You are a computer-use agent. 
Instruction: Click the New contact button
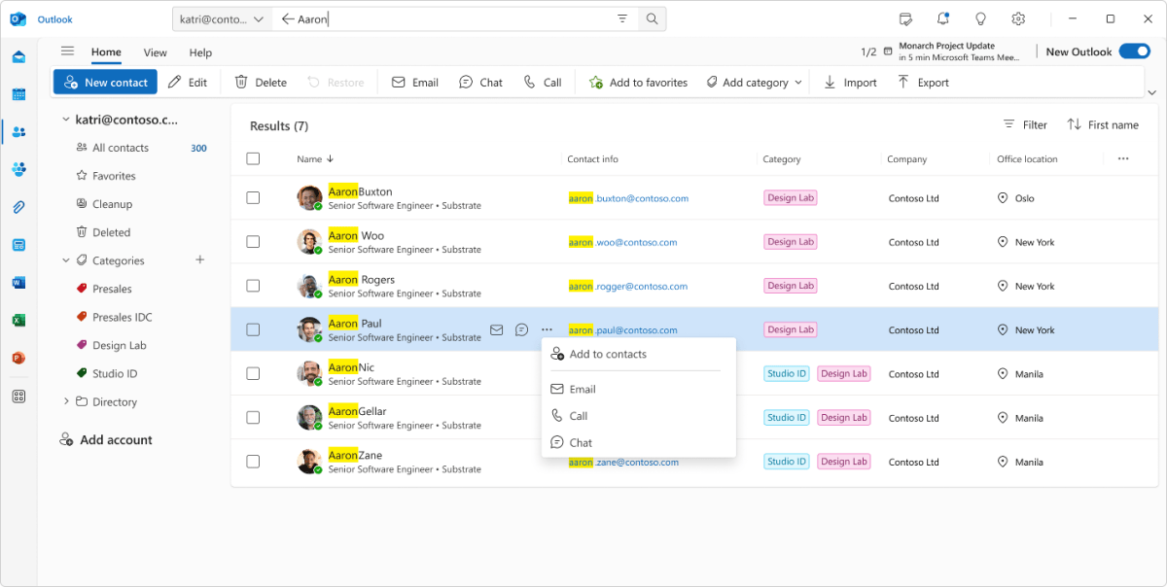point(104,82)
